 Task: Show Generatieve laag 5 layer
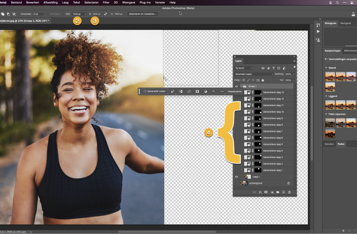point(237,144)
